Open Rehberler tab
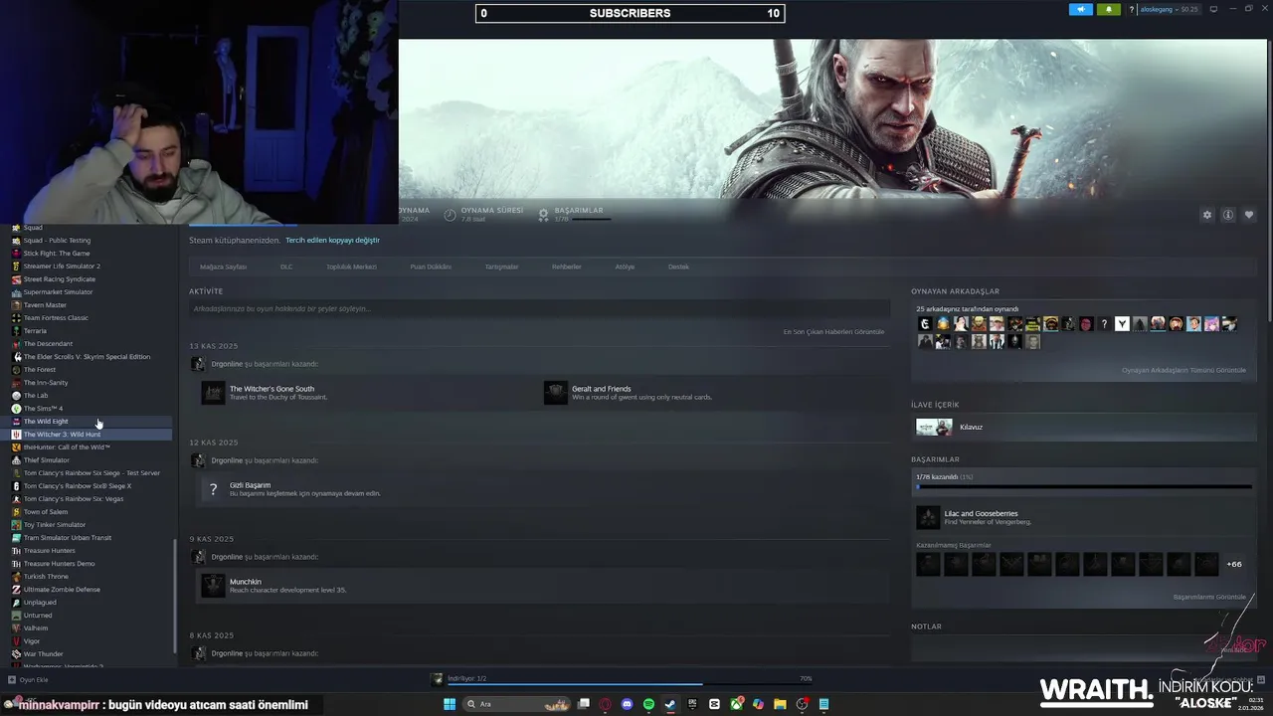Viewport: 1273px width, 716px height. point(566,267)
